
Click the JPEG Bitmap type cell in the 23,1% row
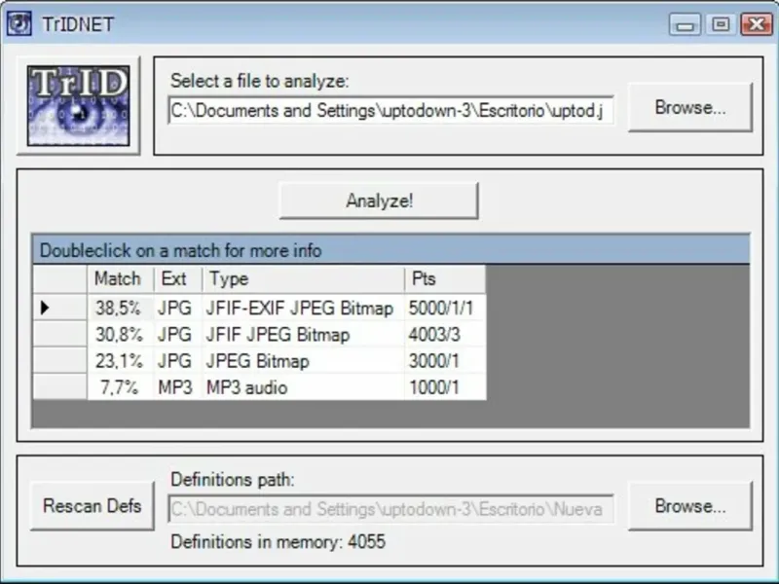[x=304, y=360]
